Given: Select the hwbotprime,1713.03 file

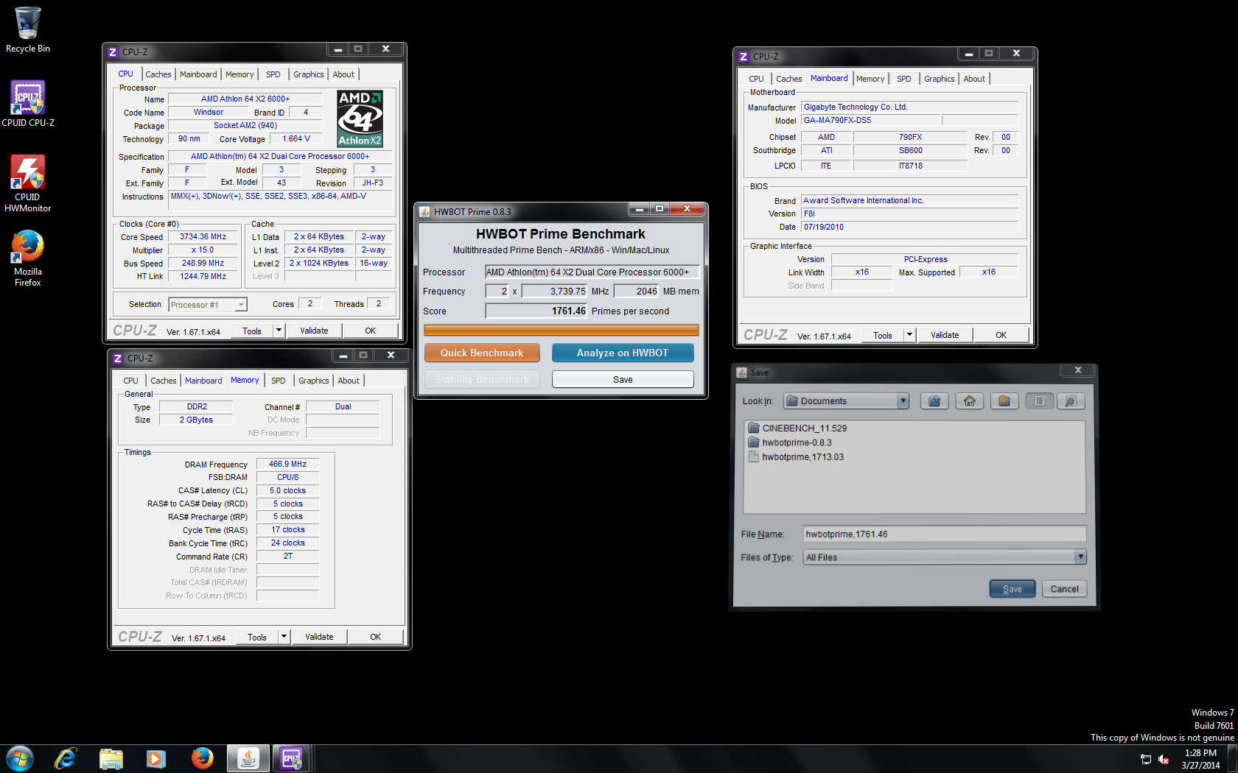Looking at the screenshot, I should (796, 457).
